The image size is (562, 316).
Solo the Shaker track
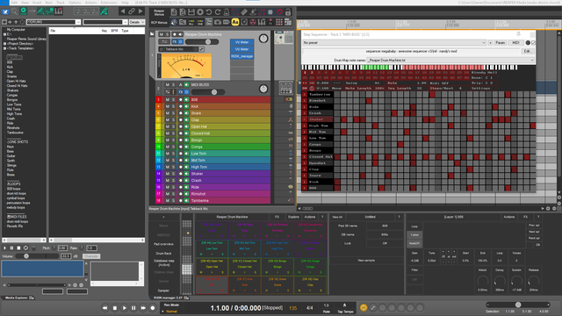pos(174,174)
